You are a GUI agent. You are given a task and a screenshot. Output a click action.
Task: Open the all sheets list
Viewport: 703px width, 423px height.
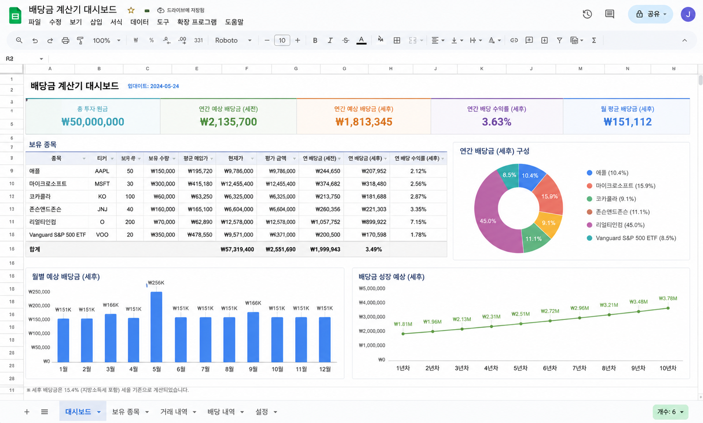tap(44, 412)
